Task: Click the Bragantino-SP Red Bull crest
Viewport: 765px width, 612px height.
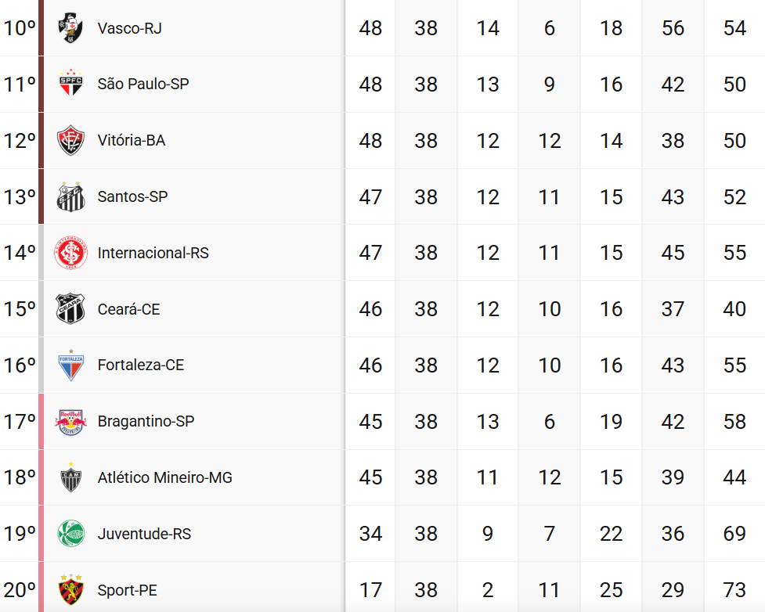Action: point(70,422)
